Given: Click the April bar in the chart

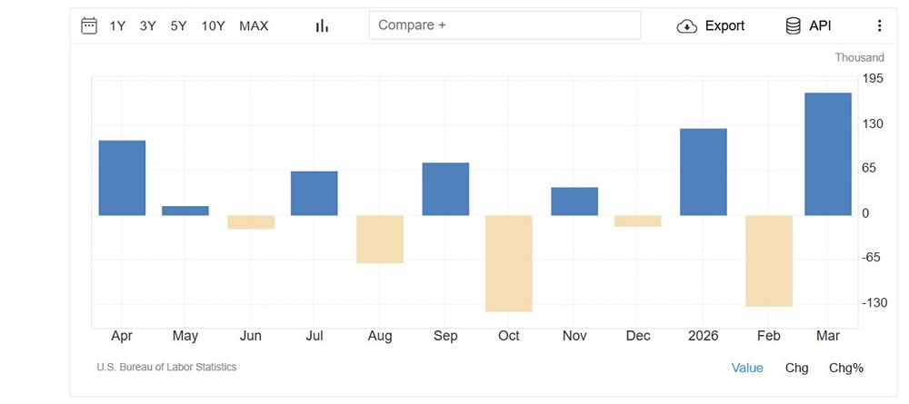Looking at the screenshot, I should click(x=122, y=178).
